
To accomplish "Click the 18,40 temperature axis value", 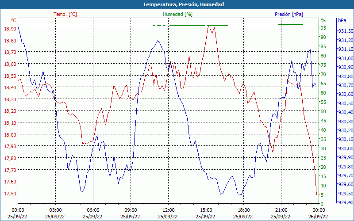I will point(10,88).
